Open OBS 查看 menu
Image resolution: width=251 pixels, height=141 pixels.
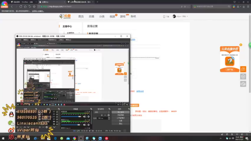click(33, 40)
